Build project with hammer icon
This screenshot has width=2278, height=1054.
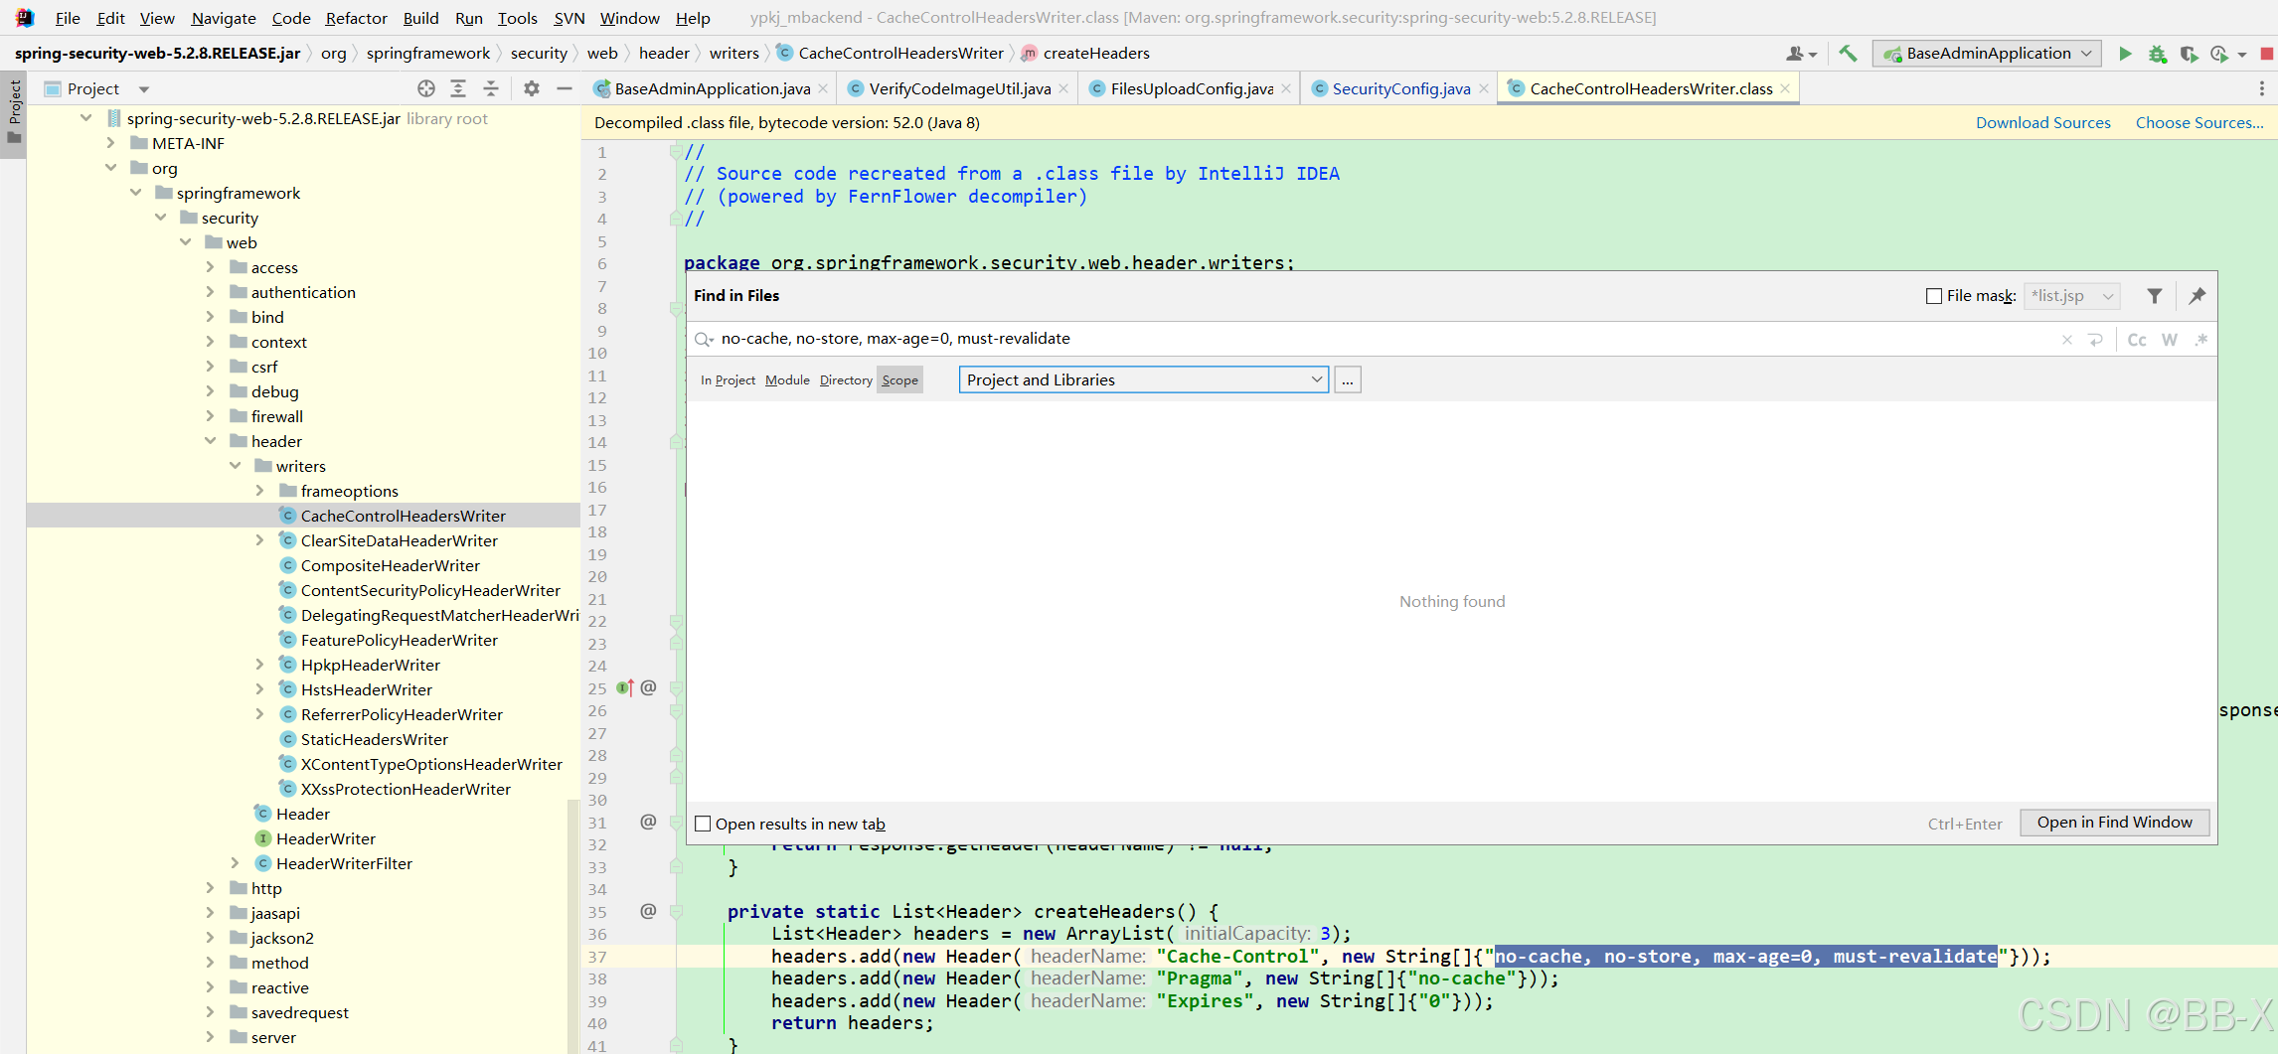[x=1848, y=54]
